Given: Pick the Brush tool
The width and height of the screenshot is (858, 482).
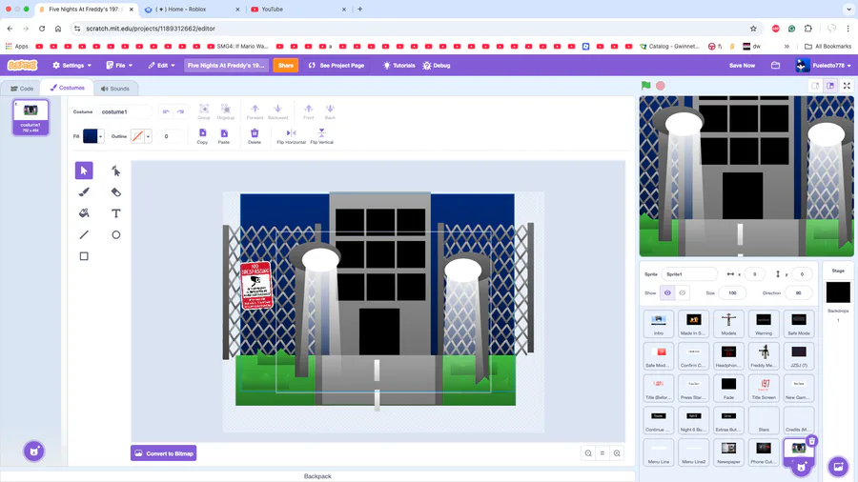Looking at the screenshot, I should point(84,191).
